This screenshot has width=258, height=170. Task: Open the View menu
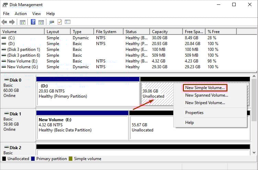pyautogui.click(x=36, y=14)
